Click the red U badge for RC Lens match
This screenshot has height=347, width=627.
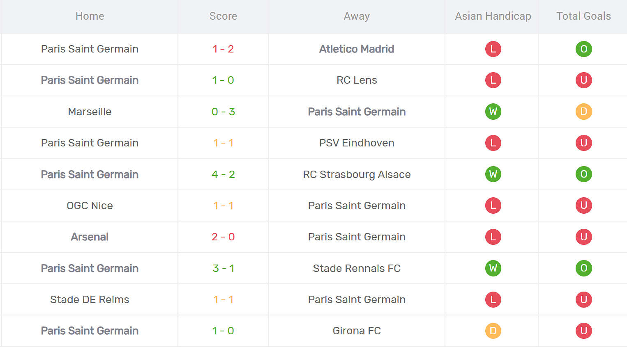tap(583, 80)
